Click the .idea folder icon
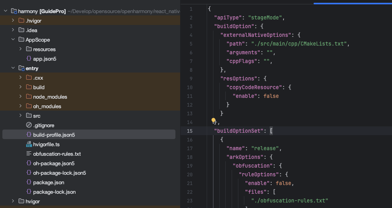The width and height of the screenshot is (392, 208). (x=21, y=30)
